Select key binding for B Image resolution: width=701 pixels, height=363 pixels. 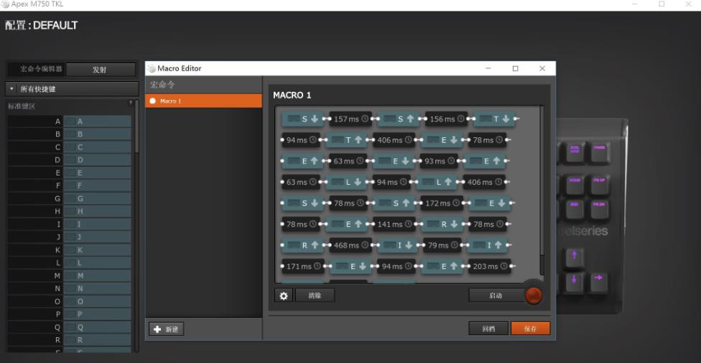coord(97,134)
